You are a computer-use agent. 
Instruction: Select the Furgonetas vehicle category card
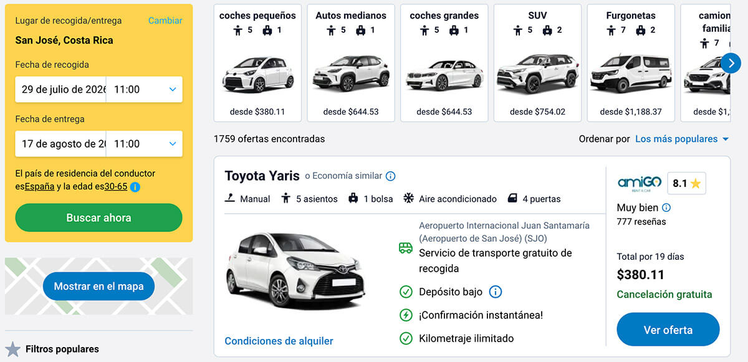click(x=630, y=59)
